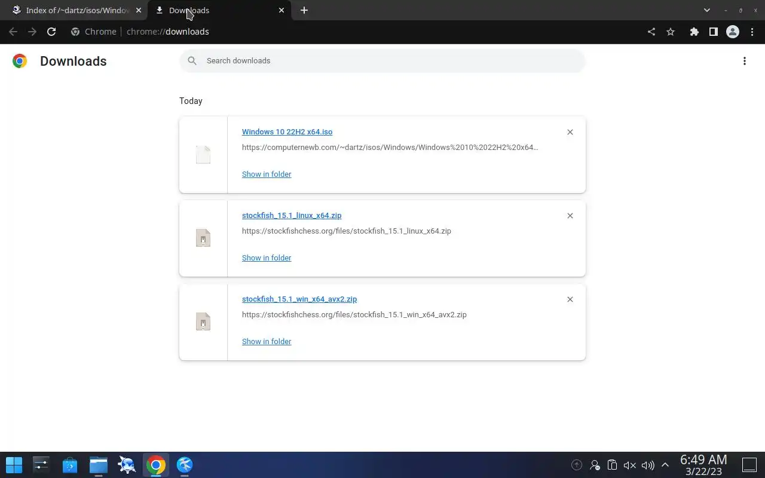The width and height of the screenshot is (765, 478).
Task: Open the Extensions puzzle icon
Action: tap(694, 32)
